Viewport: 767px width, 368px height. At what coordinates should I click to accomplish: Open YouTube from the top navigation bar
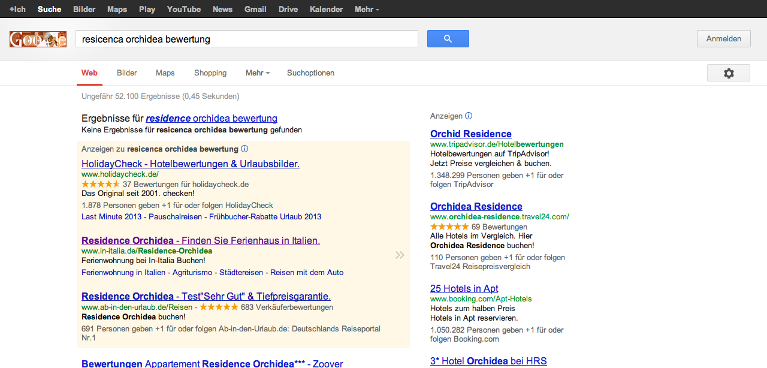pyautogui.click(x=183, y=10)
